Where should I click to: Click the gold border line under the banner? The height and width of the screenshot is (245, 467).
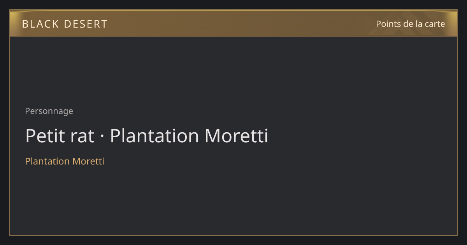233,36
